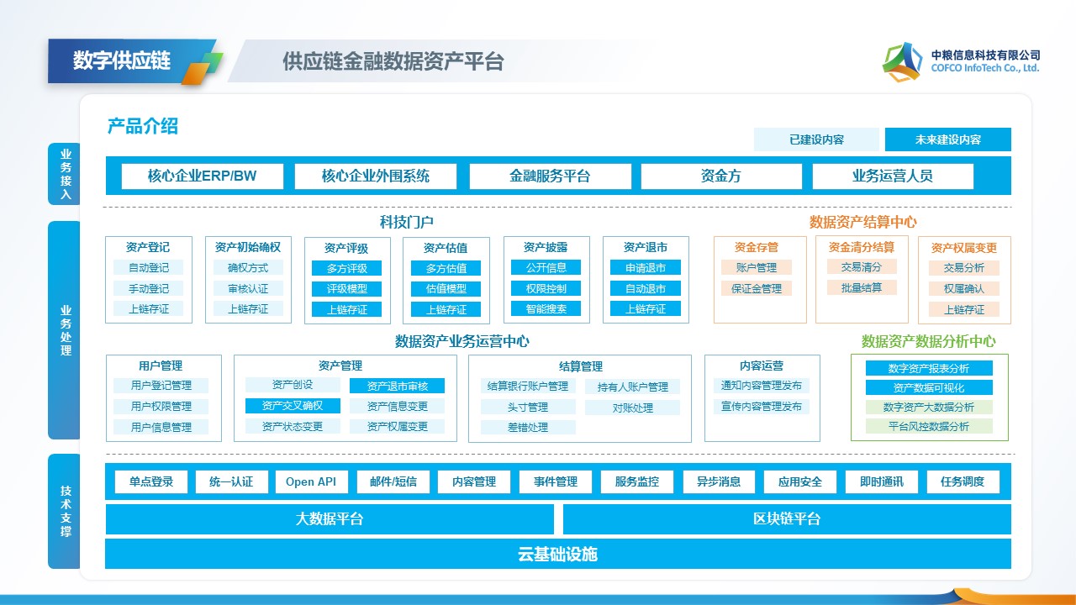Click 结算银行账户管理 in 结算管理
This screenshot has height=605, width=1076.
tap(528, 387)
